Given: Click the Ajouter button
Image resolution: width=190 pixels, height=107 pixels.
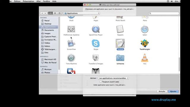Looking at the screenshot, I should click(x=173, y=91).
